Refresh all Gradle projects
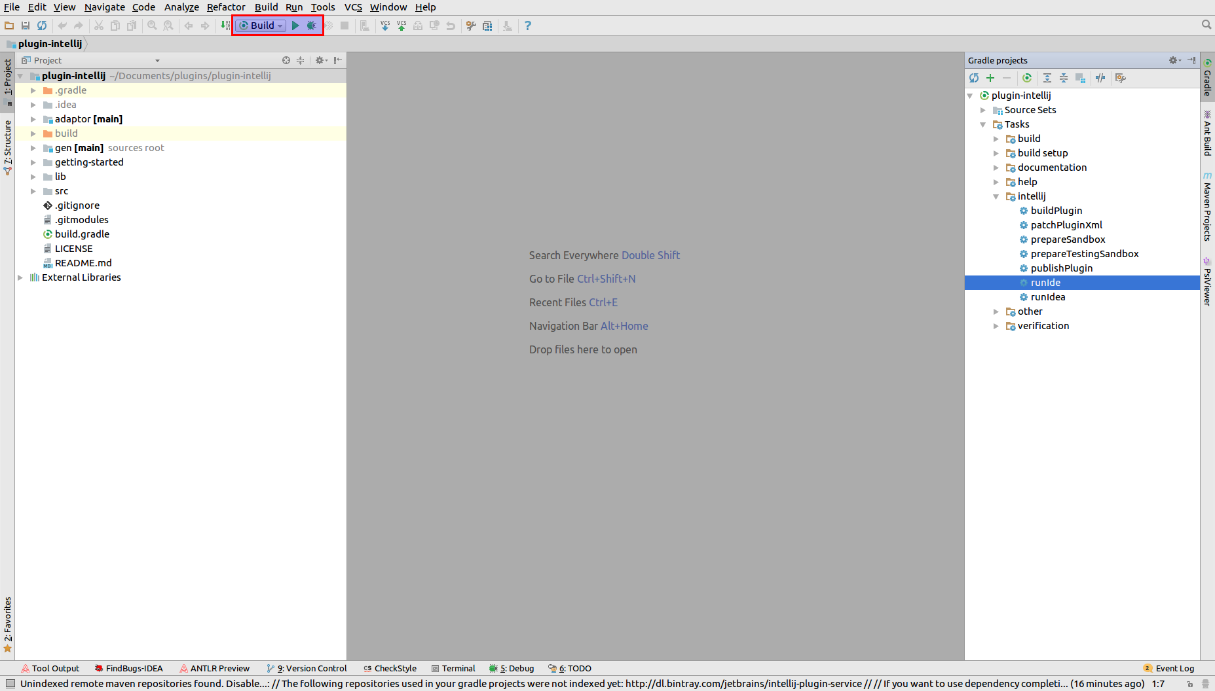Screen dimensions: 1215x691 [x=974, y=78]
